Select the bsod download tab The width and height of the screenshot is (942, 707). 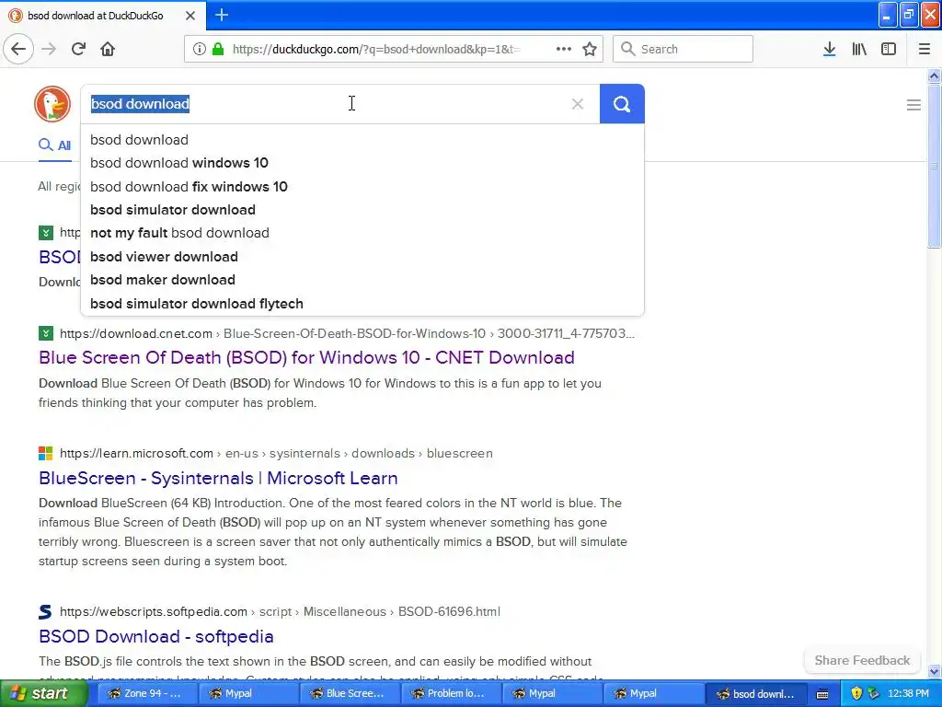pyautogui.click(x=103, y=16)
